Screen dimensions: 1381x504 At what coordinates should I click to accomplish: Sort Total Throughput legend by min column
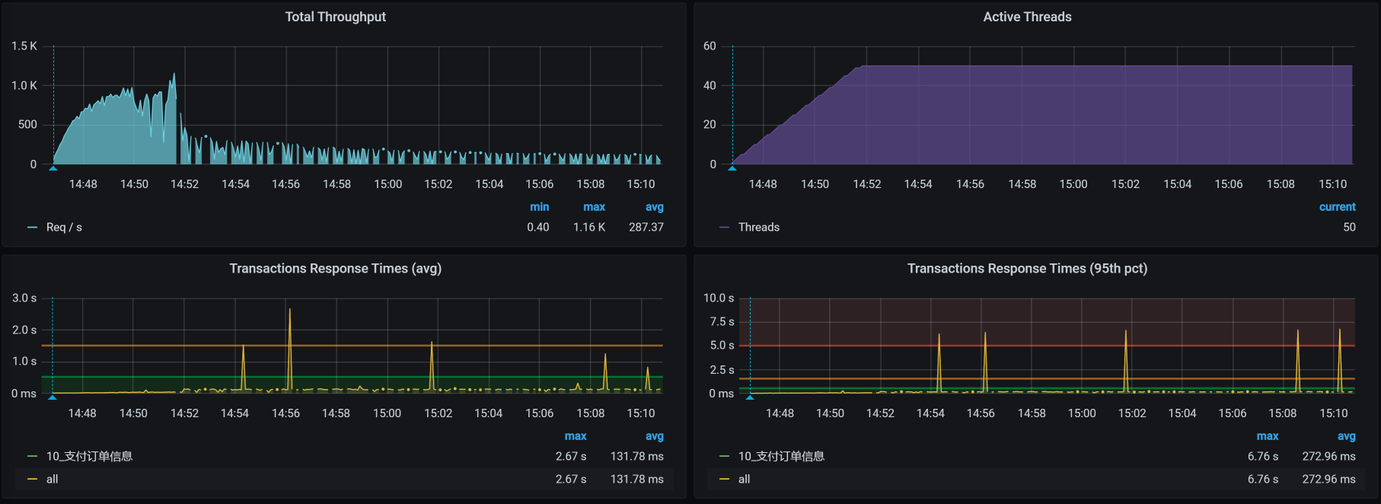click(539, 207)
